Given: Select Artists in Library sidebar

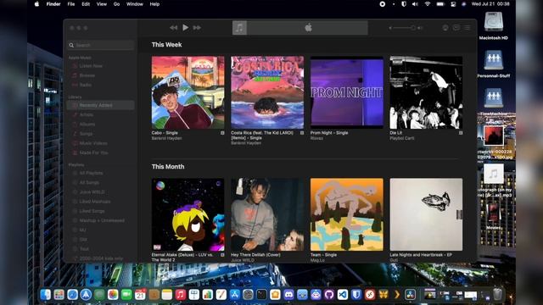Looking at the screenshot, I should click(87, 114).
